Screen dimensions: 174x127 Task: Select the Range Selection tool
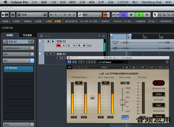(x=159, y=15)
